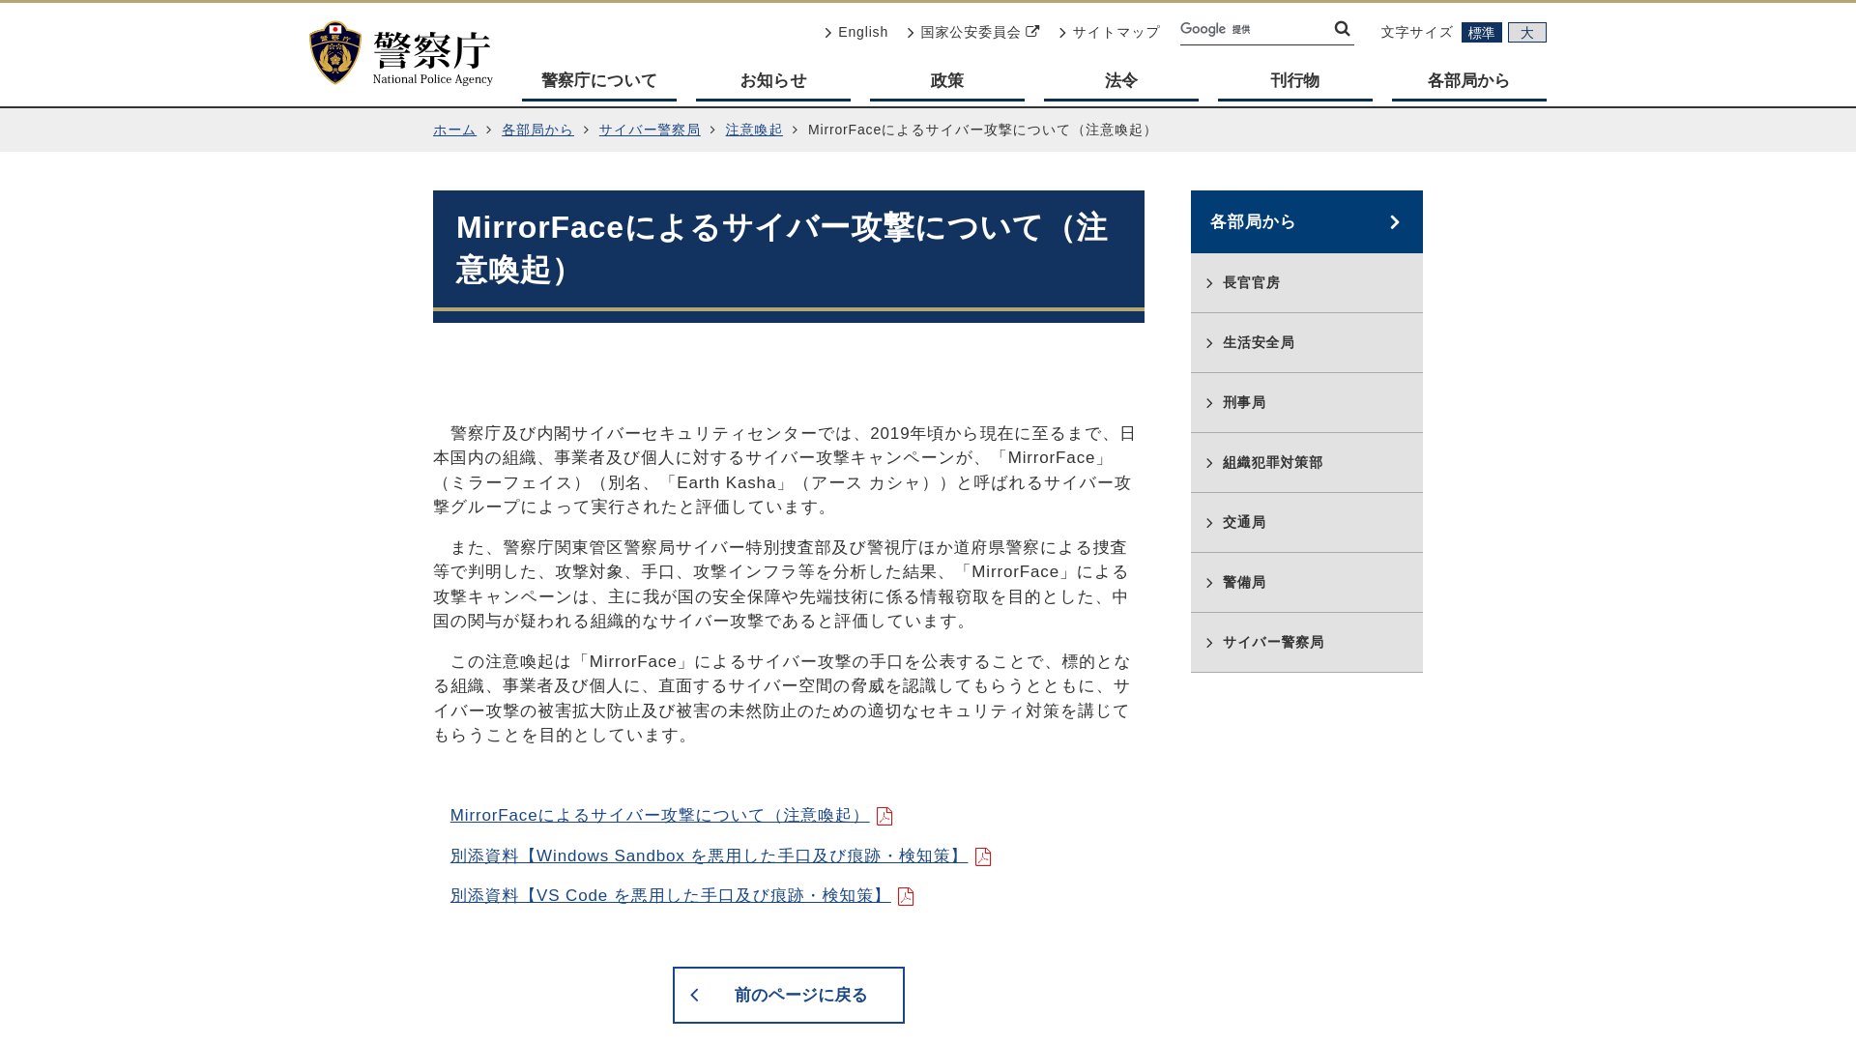Open sidebar header 各部局から
This screenshot has width=1856, height=1044.
(x=1307, y=222)
